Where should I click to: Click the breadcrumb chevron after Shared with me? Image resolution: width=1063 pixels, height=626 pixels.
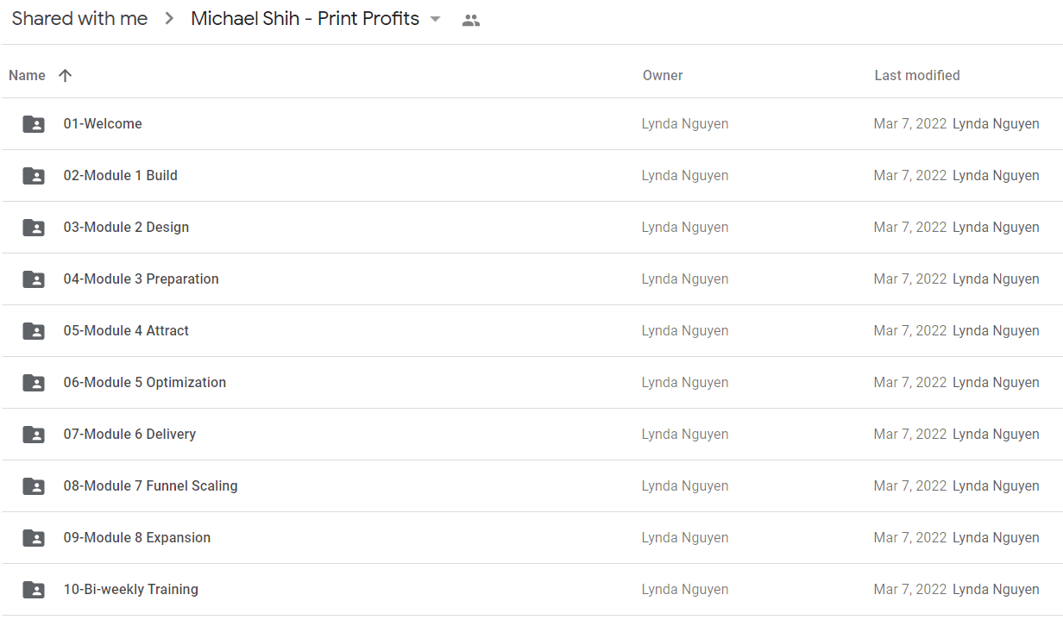169,19
